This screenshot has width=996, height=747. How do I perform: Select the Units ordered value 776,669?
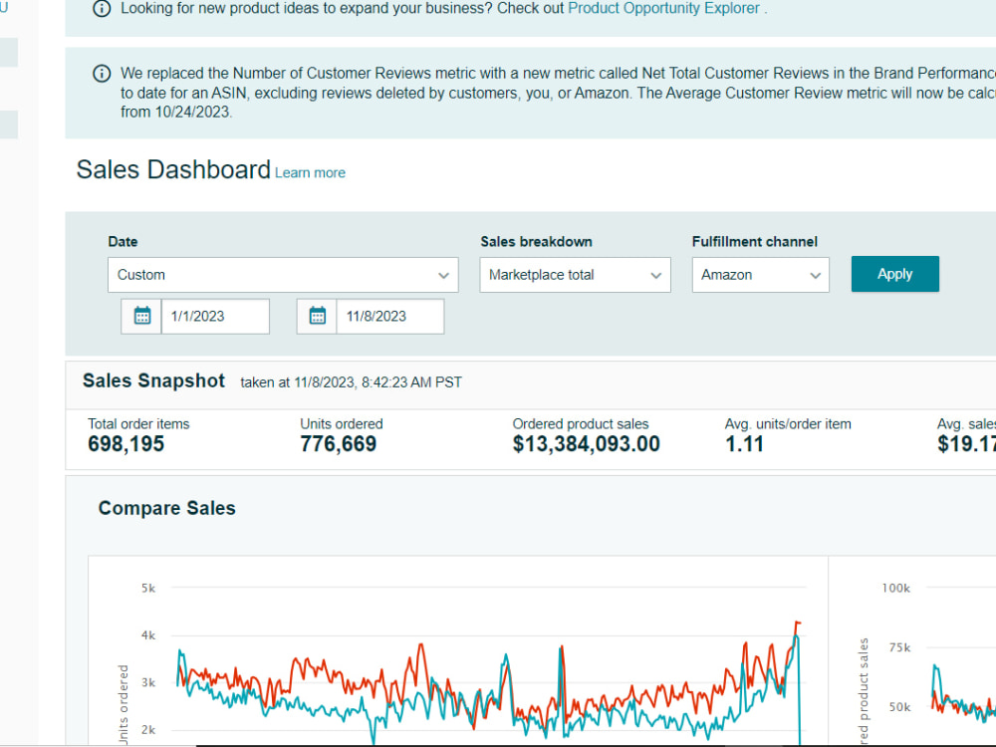click(338, 443)
